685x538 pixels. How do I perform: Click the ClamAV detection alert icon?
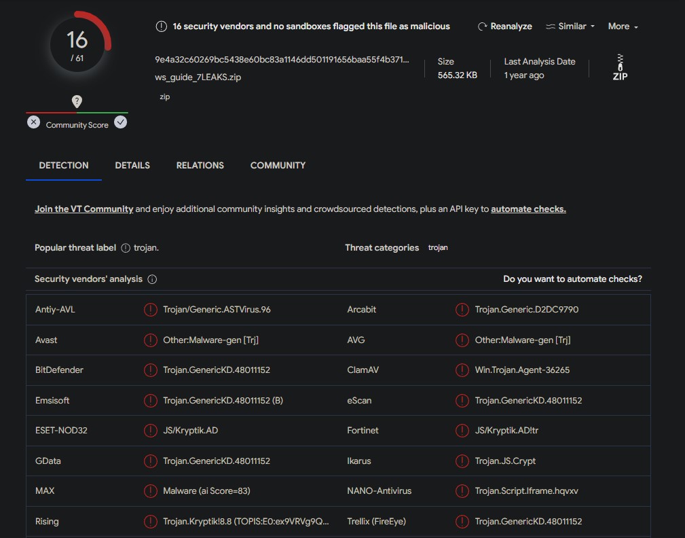tap(462, 370)
